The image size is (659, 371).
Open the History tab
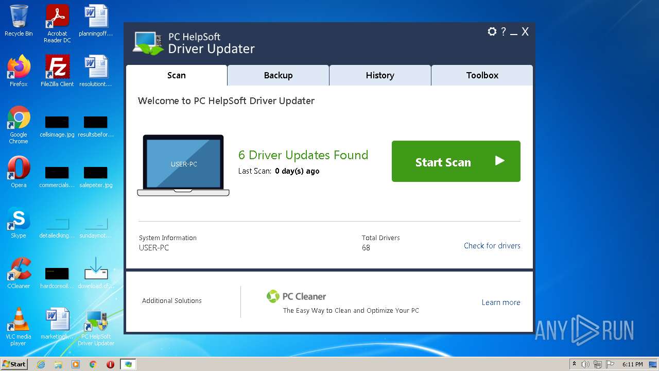click(380, 75)
